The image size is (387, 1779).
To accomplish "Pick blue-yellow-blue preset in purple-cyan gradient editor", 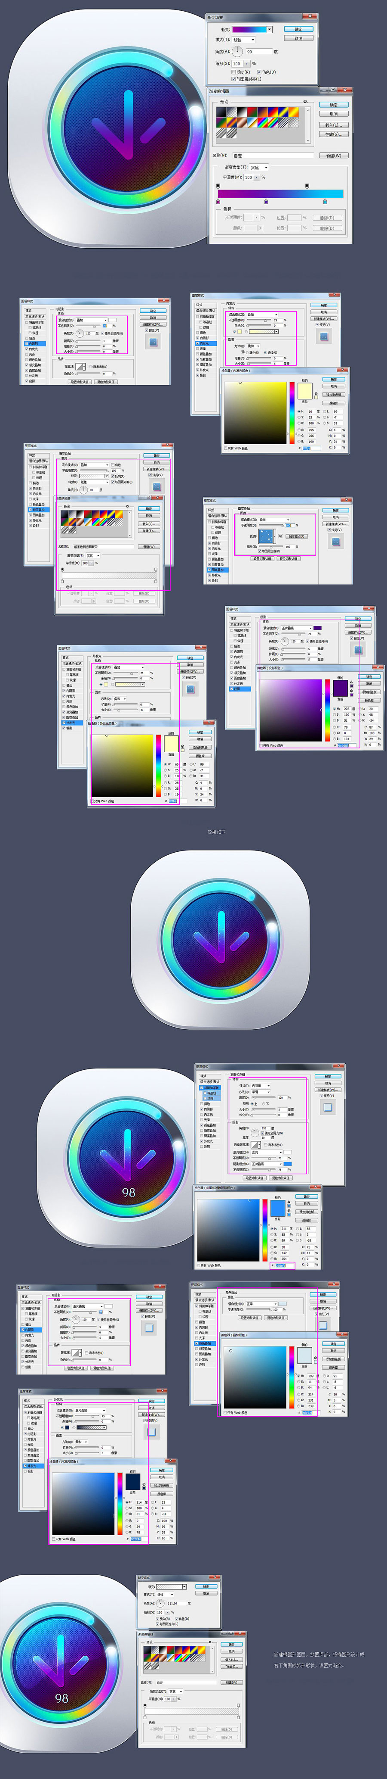I will [284, 112].
